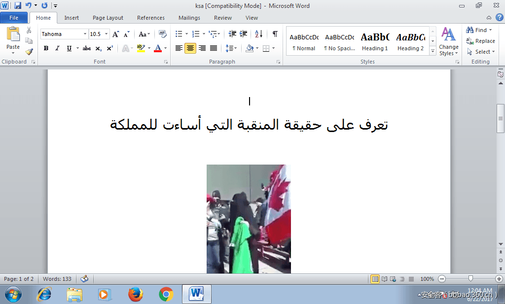Select subscript formatting
The image size is (505, 304).
tap(97, 48)
